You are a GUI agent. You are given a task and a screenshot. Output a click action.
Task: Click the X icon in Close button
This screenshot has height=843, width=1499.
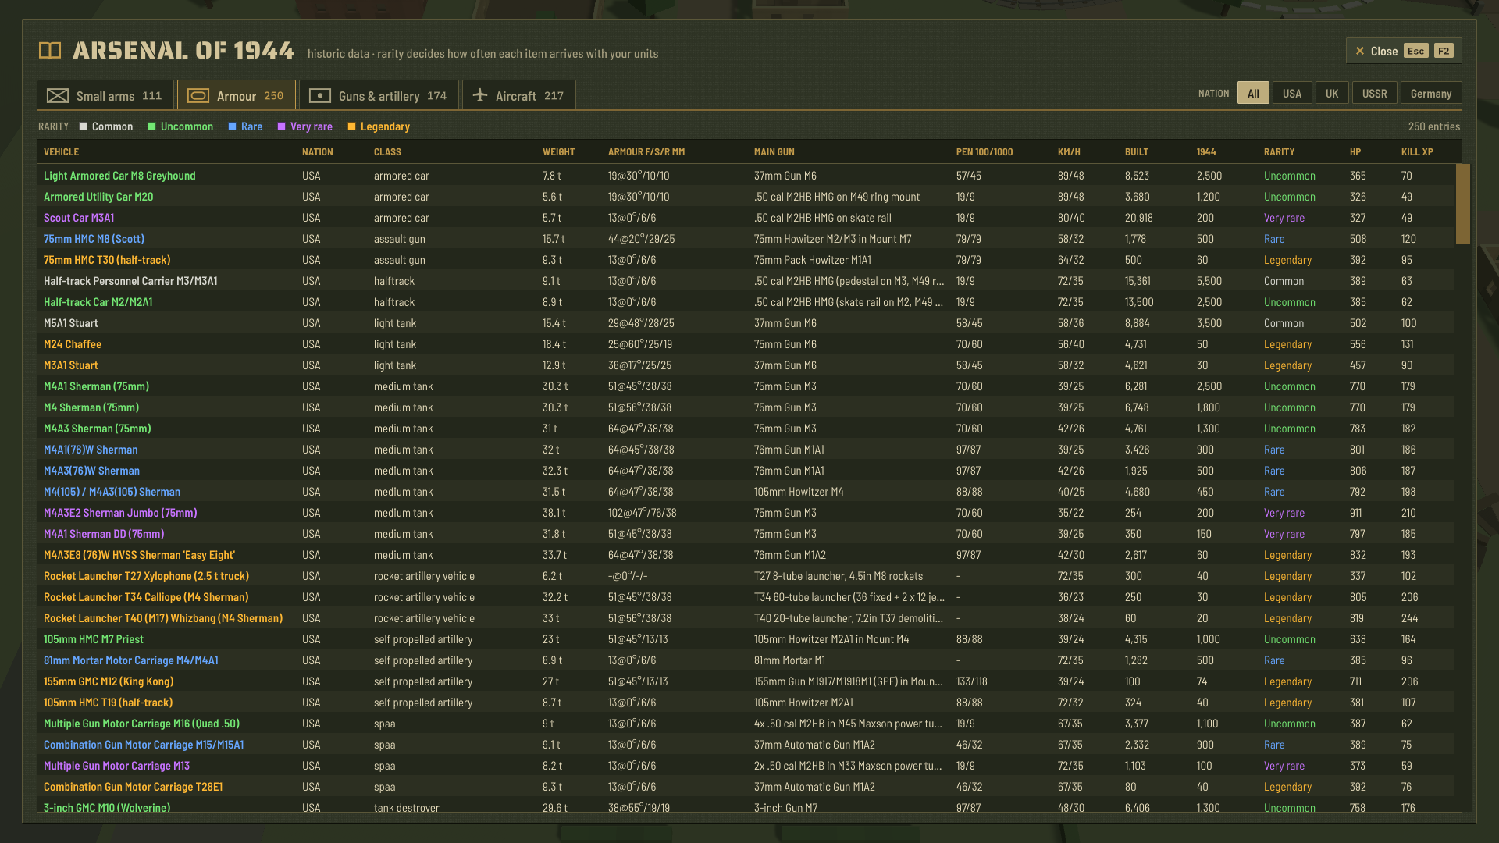tap(1360, 51)
